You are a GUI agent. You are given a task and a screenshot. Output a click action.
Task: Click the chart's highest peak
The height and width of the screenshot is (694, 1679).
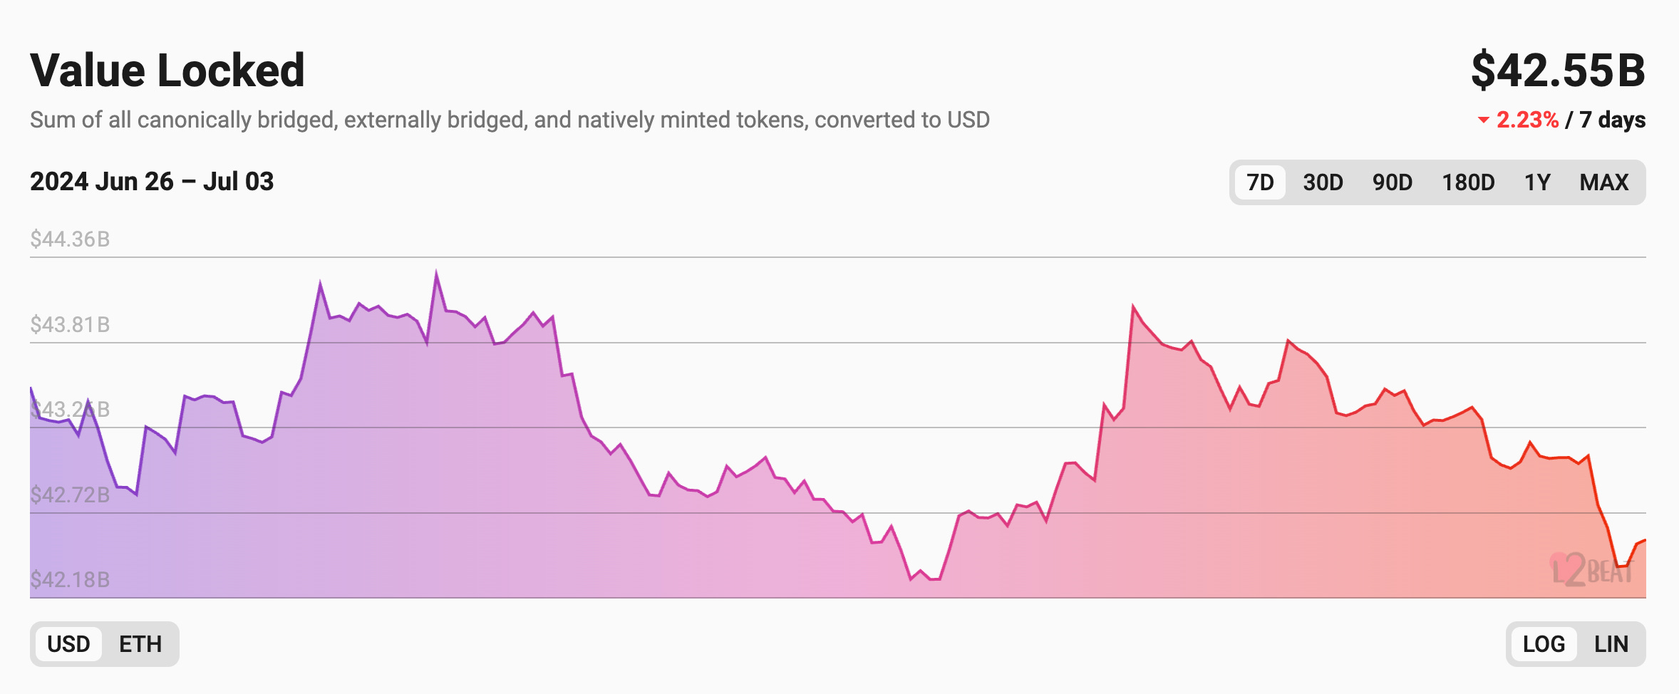pyautogui.click(x=436, y=271)
